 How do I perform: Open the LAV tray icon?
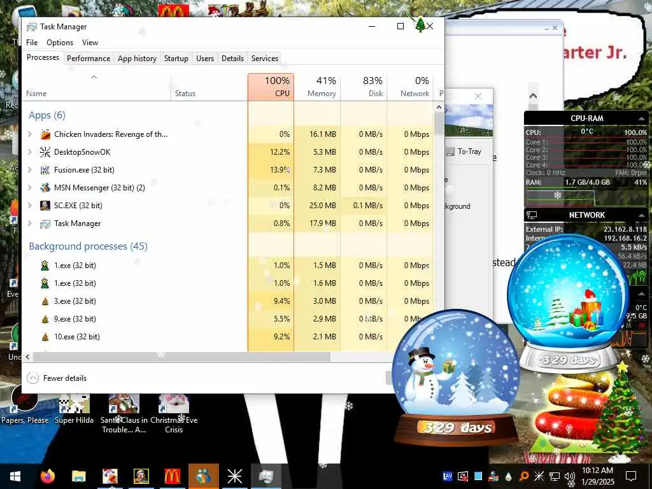point(448,476)
